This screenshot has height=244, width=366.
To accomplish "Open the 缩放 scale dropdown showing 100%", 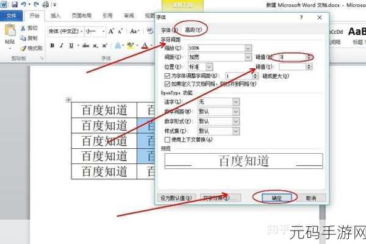I will coord(220,48).
